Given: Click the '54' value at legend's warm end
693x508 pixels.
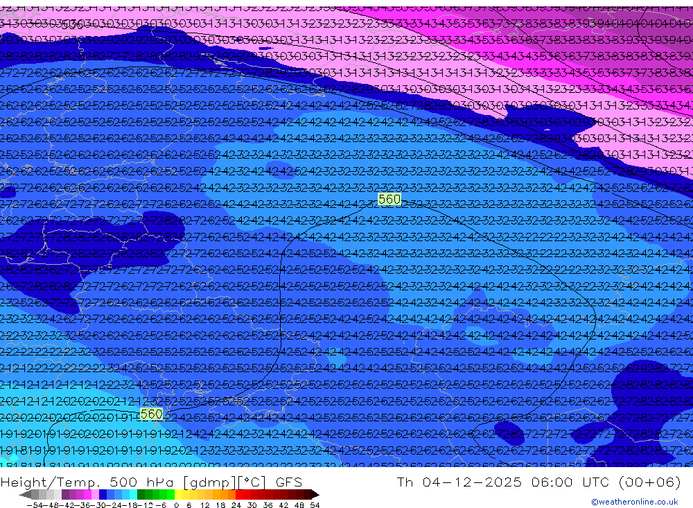Looking at the screenshot, I should tap(315, 505).
